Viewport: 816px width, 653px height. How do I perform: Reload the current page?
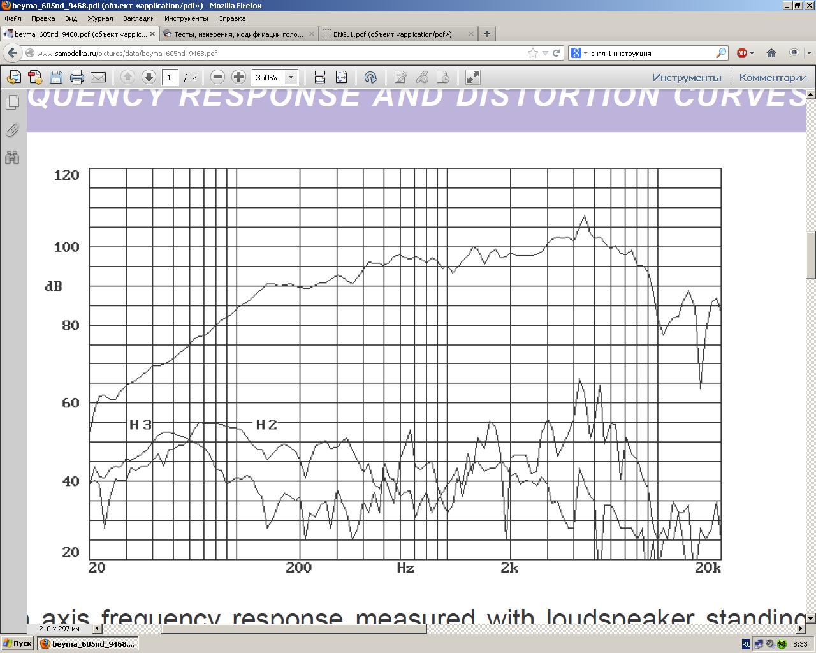point(556,53)
